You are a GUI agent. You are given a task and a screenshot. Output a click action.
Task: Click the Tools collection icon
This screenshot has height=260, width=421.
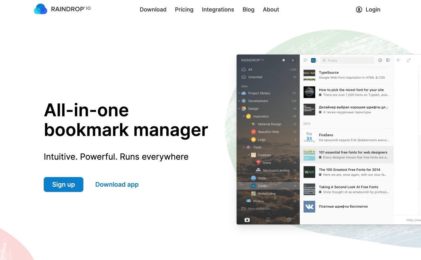pos(248,147)
